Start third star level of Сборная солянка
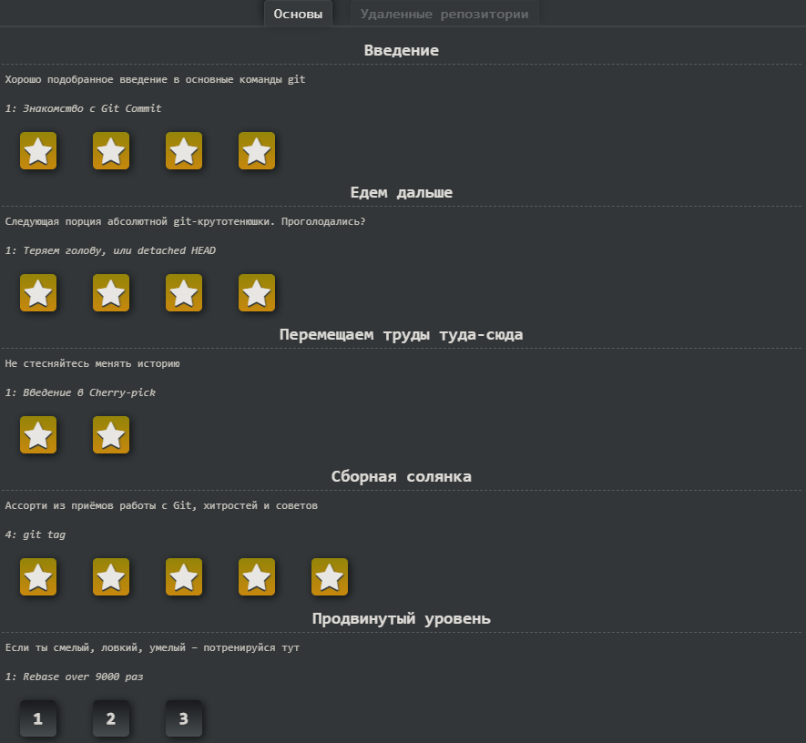Image resolution: width=806 pixels, height=743 pixels. pos(184,577)
